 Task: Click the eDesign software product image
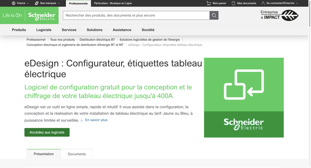pos(244,97)
